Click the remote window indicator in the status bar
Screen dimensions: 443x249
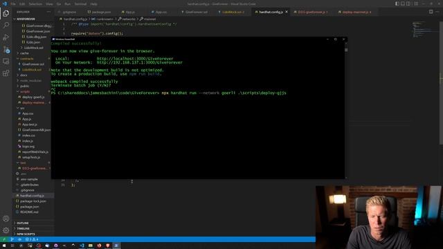point(4,239)
